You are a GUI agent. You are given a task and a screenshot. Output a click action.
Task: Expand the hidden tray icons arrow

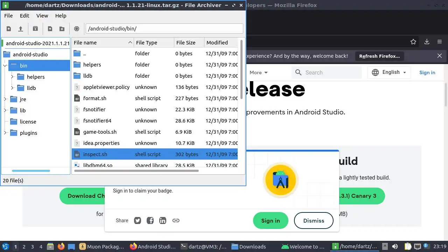click(385, 246)
